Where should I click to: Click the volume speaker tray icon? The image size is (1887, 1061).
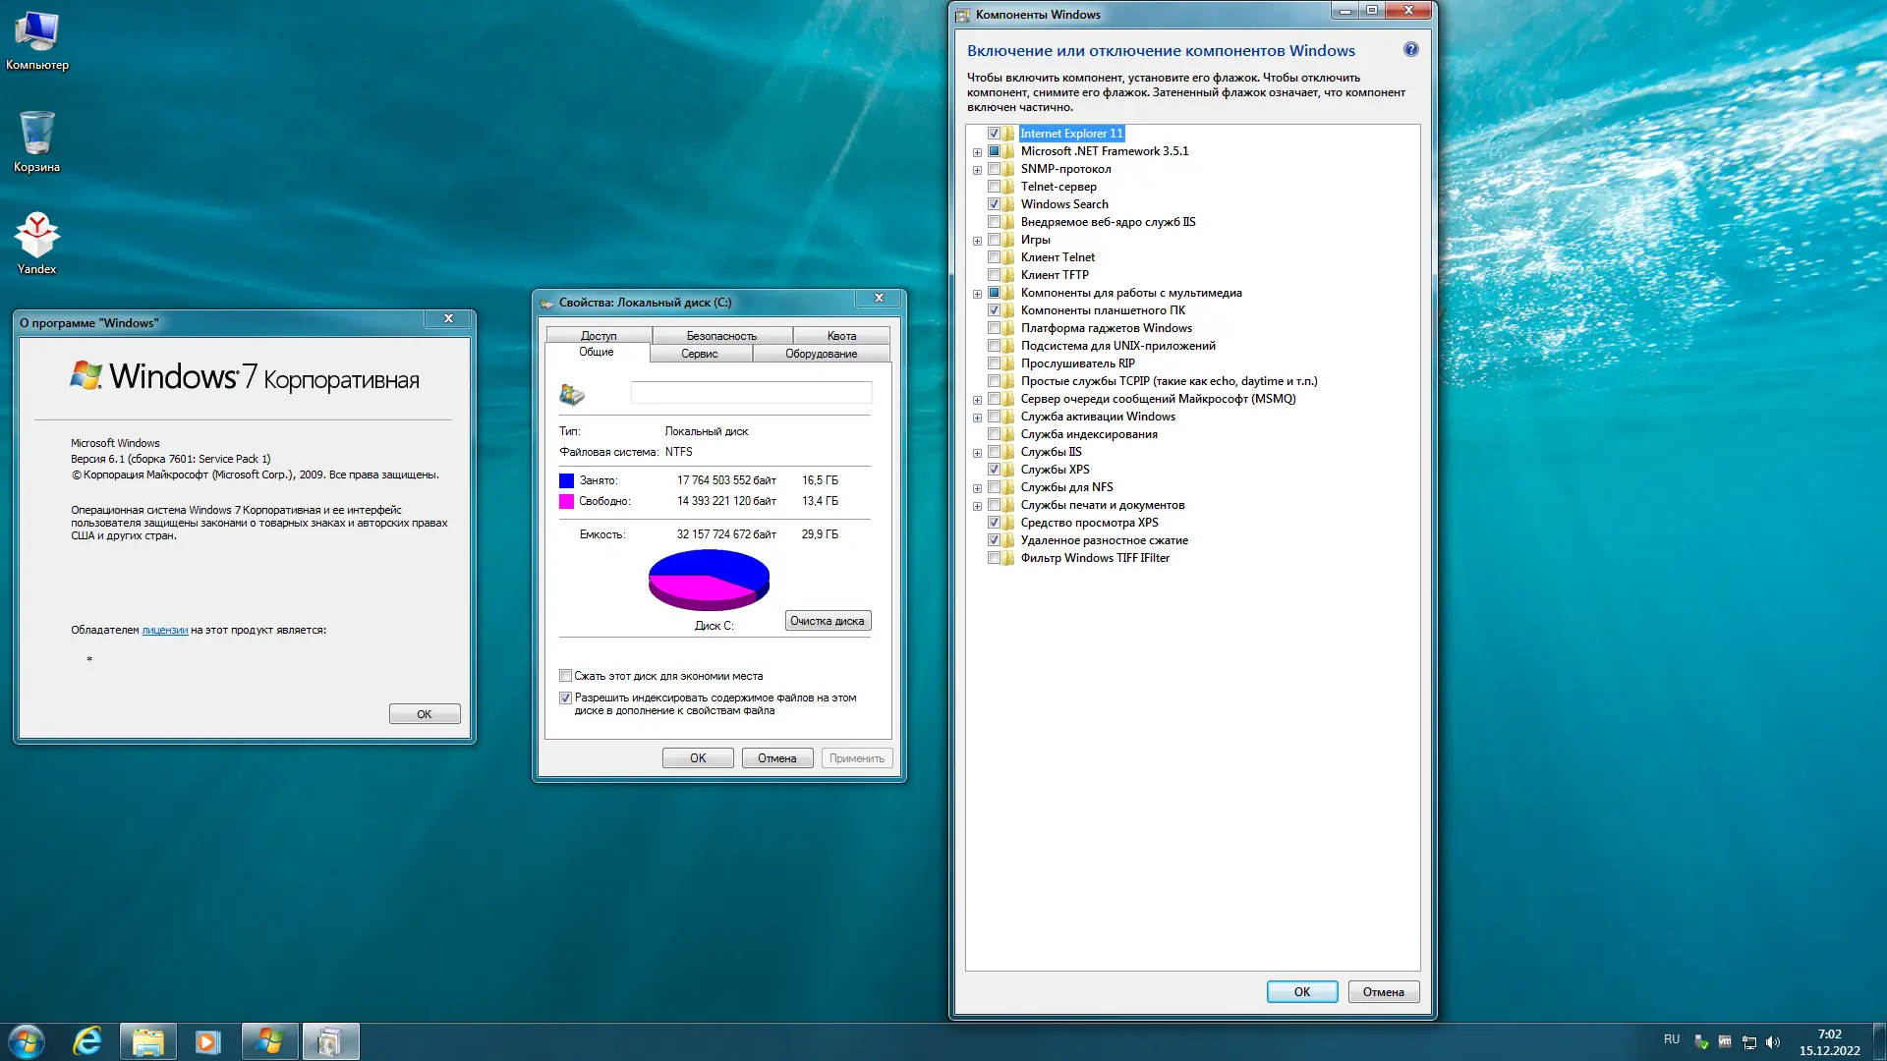tap(1772, 1042)
